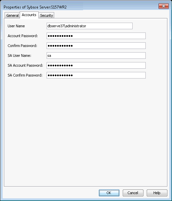Focus the Account Password field
The width and height of the screenshot is (172, 201).
click(96, 36)
